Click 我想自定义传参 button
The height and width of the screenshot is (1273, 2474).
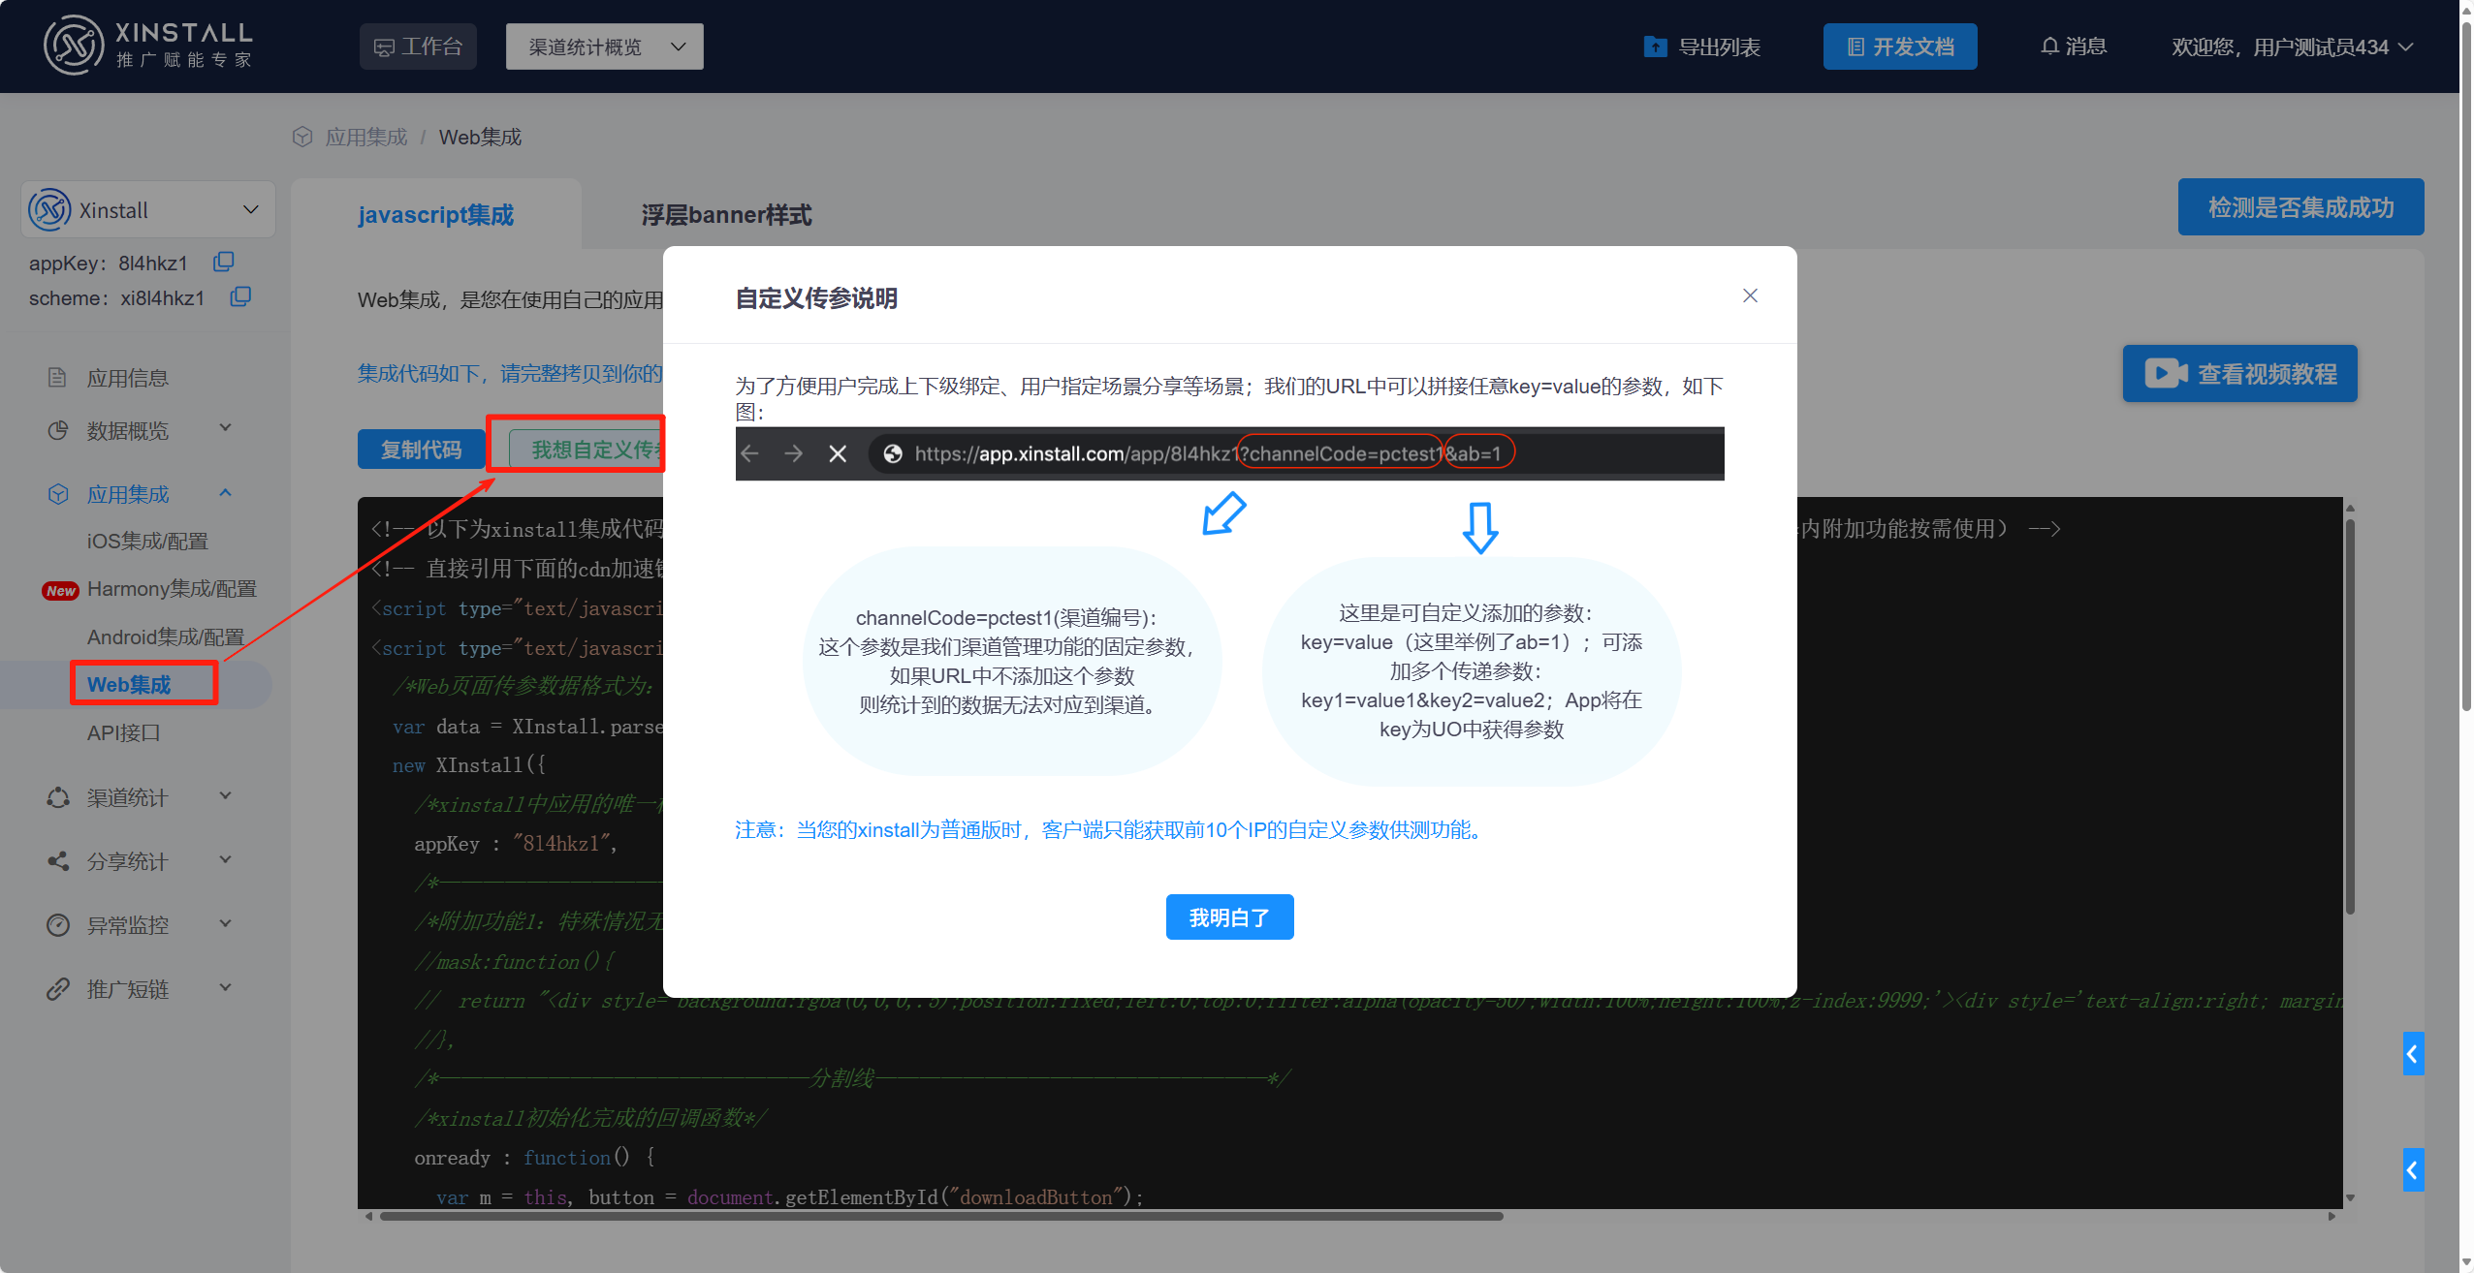click(587, 449)
